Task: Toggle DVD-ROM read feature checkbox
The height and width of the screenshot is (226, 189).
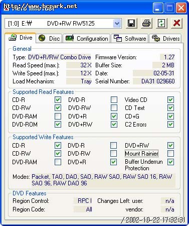Action: click(x=58, y=125)
